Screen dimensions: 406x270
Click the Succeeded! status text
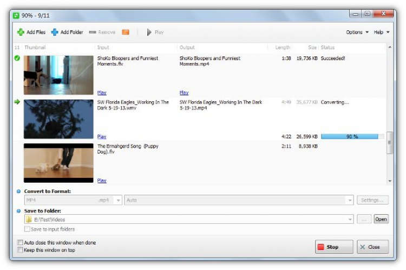tap(333, 59)
